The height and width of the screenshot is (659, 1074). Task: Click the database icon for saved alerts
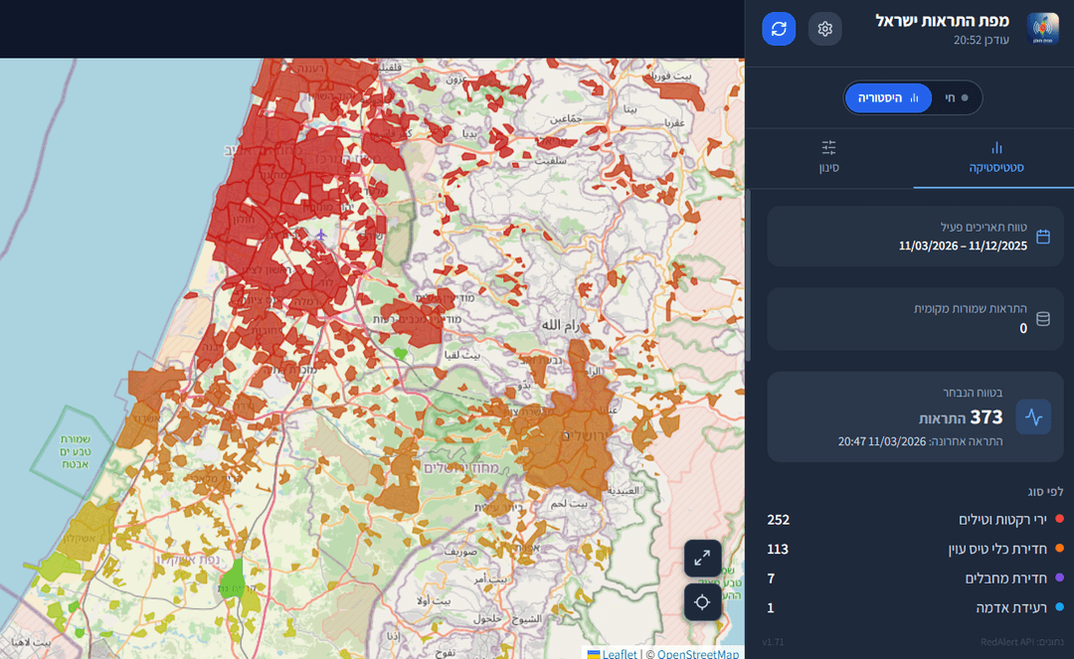pos(1043,319)
